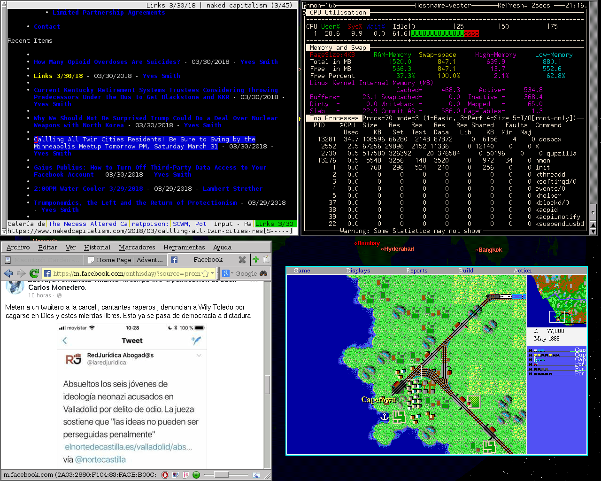
Task: Switch to the Macintosh Garden tab
Action: (x=43, y=260)
